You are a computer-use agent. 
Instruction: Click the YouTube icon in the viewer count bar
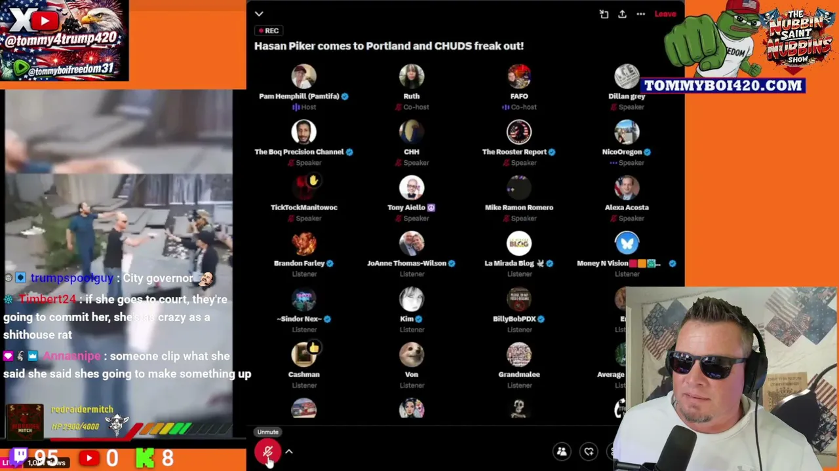[x=90, y=457]
